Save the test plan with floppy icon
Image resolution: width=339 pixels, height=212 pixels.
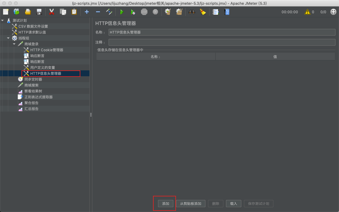(39, 12)
